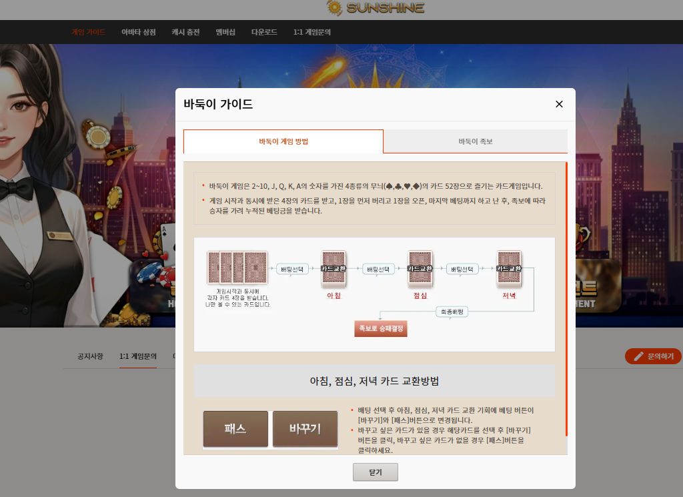This screenshot has height=497, width=683.
Task: Switch to the 바둑이 족보 tab
Action: click(475, 141)
